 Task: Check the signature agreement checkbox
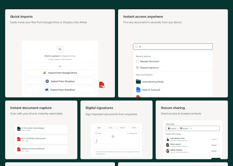click(x=94, y=152)
